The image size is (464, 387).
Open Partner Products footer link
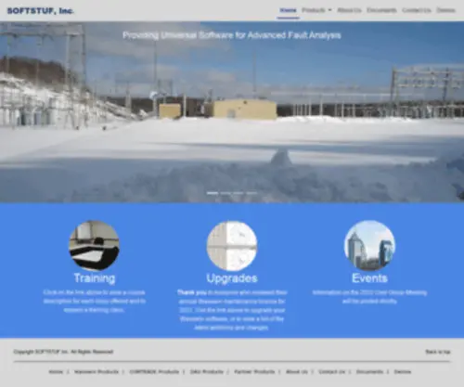point(254,371)
